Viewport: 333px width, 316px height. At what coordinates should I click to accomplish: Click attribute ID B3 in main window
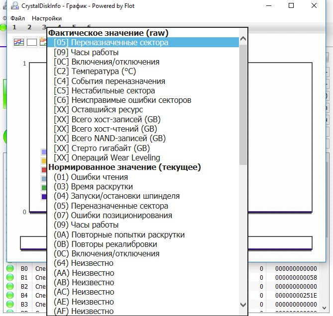pyautogui.click(x=24, y=304)
